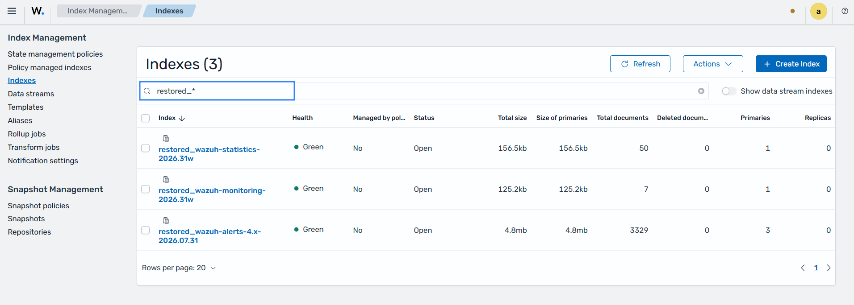Sort by Primaries column header

pyautogui.click(x=755, y=118)
